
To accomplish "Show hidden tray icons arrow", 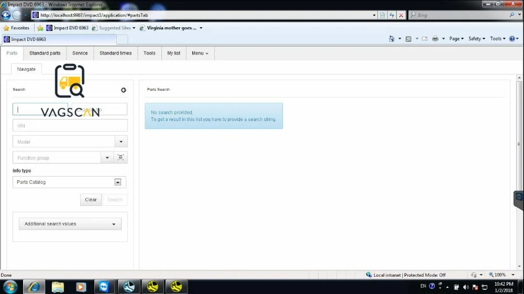I will tap(447, 287).
